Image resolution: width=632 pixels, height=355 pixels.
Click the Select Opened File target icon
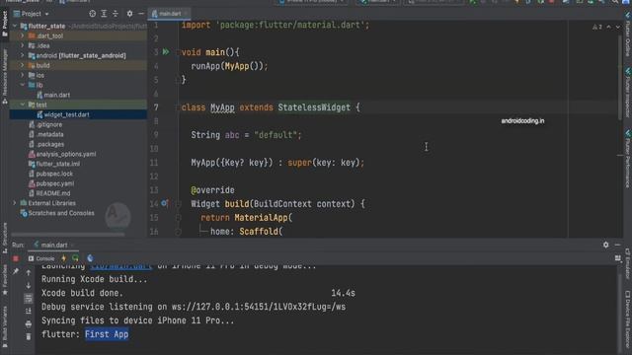[x=92, y=14]
